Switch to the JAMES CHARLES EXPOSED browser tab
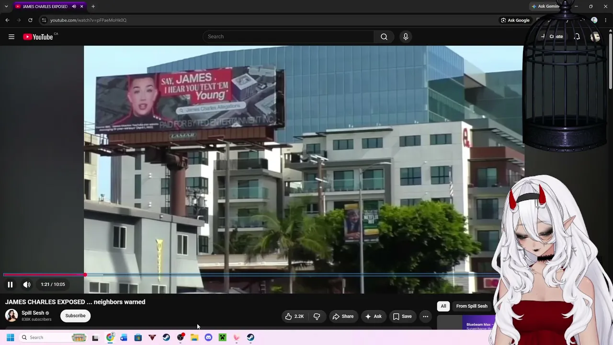This screenshot has width=613, height=345. click(45, 7)
